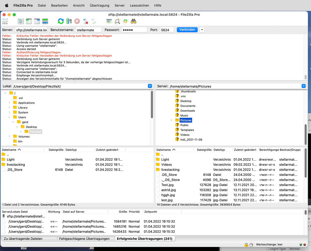This screenshot has height=251, width=311.
Task: Open the Datei menu
Action: [x=42, y=5]
